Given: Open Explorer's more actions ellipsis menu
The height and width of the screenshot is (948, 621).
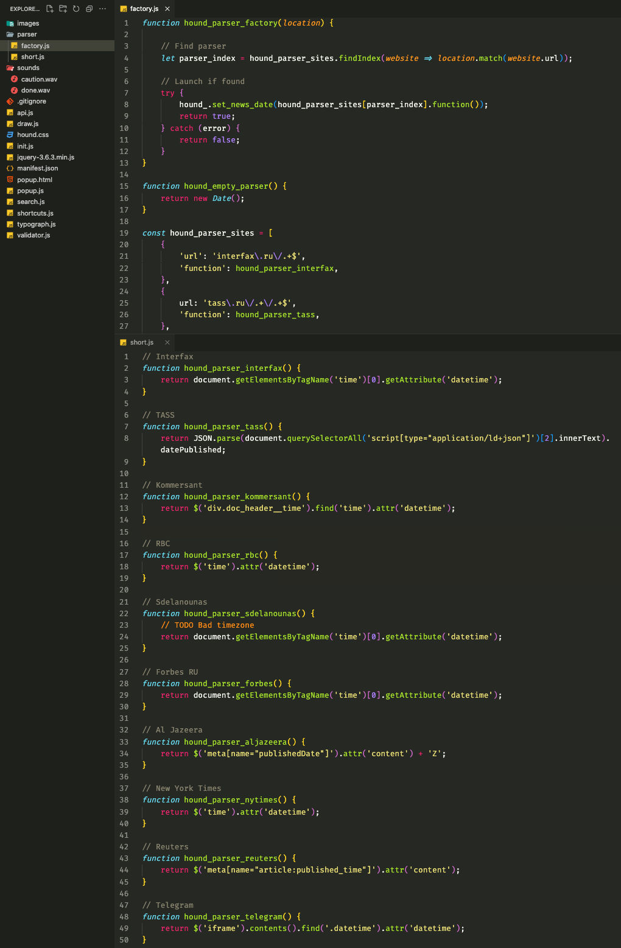Looking at the screenshot, I should tap(102, 9).
